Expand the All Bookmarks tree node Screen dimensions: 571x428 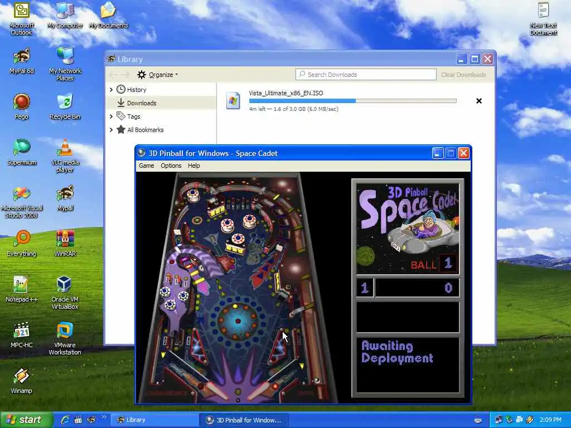pos(112,130)
